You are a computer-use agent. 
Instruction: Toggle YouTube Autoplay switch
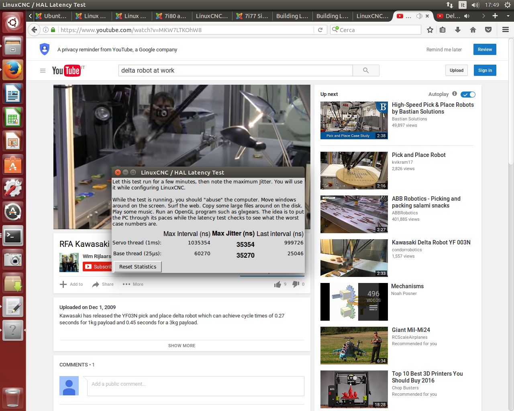468,94
